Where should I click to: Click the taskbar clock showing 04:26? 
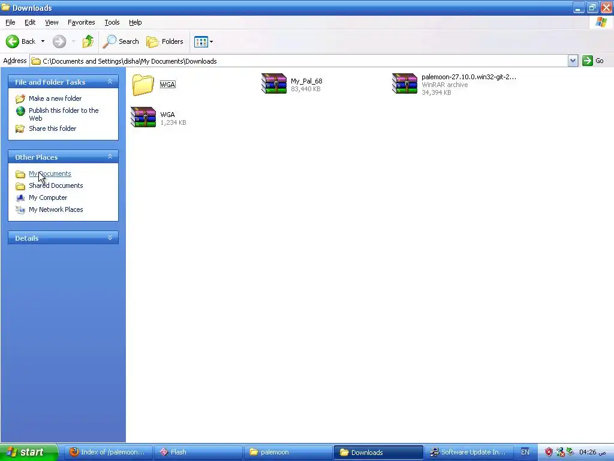pos(592,452)
